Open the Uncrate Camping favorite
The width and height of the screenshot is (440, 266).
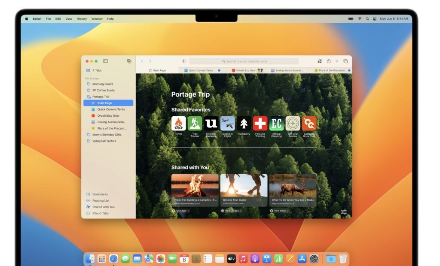point(211,123)
